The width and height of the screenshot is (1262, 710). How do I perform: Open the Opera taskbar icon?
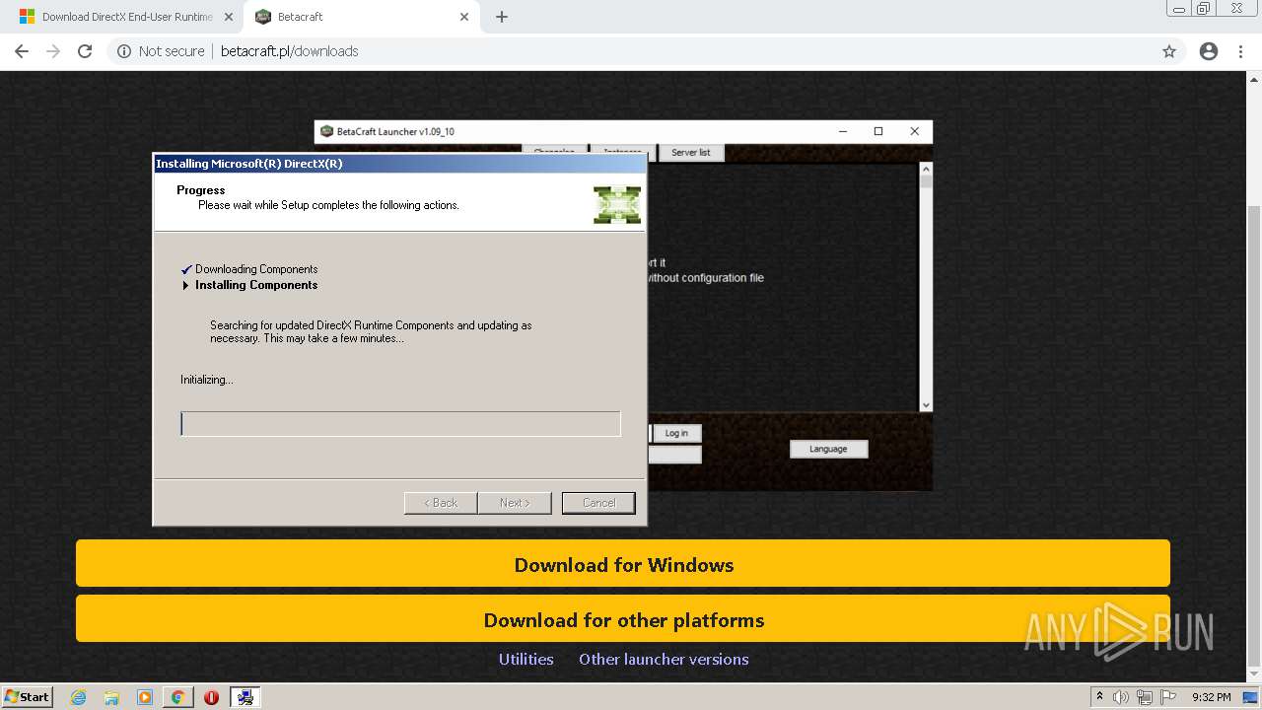pyautogui.click(x=211, y=697)
